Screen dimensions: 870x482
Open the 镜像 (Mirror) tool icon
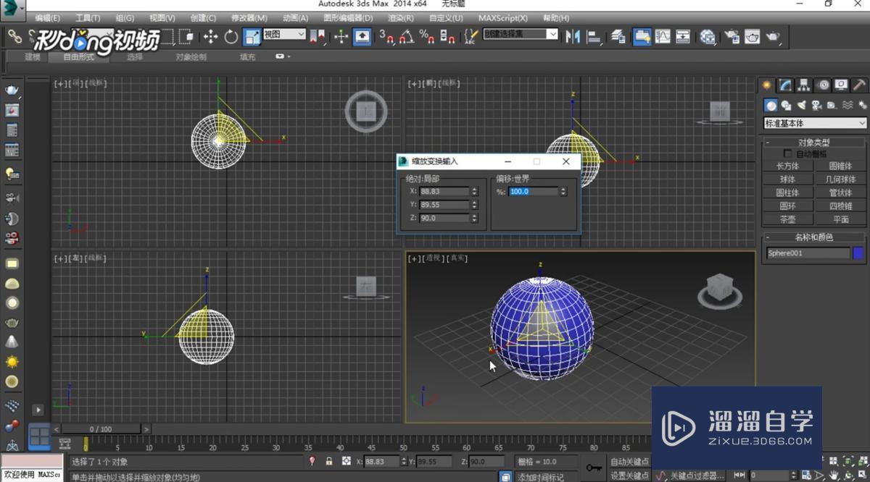coord(571,35)
